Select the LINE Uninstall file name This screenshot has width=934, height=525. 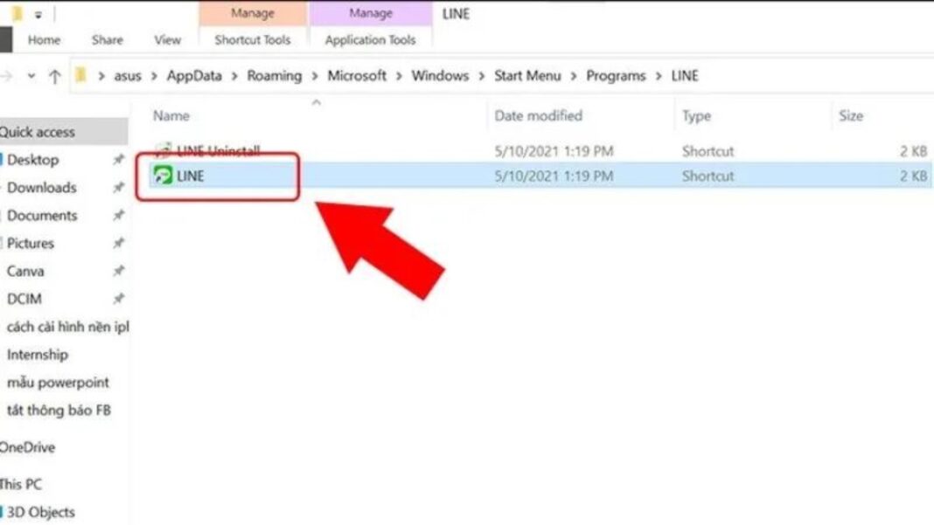click(x=218, y=150)
